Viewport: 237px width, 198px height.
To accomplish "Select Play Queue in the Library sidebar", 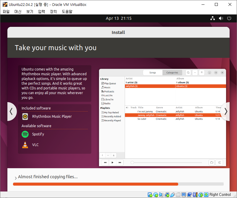I will click(108, 84).
